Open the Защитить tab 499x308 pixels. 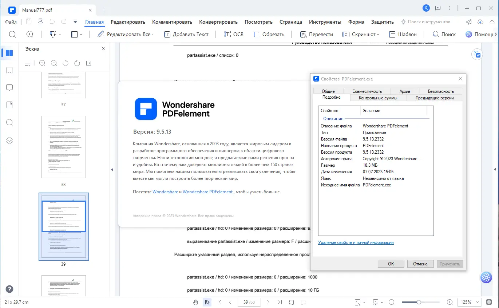pos(383,22)
